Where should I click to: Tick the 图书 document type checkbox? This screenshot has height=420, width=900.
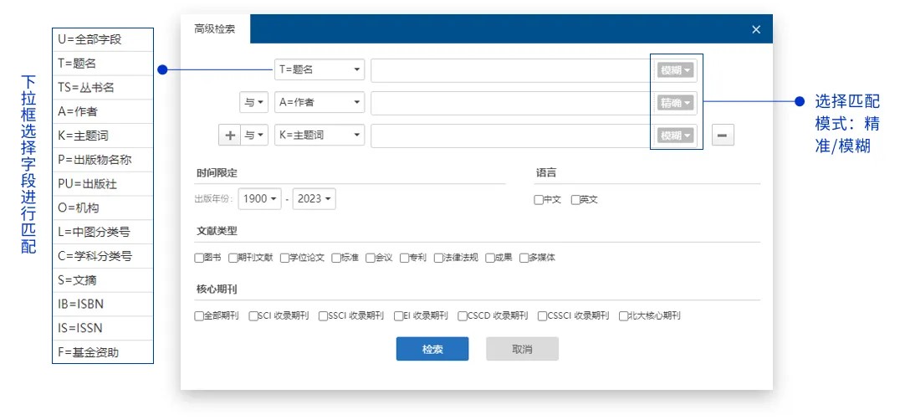[199, 258]
